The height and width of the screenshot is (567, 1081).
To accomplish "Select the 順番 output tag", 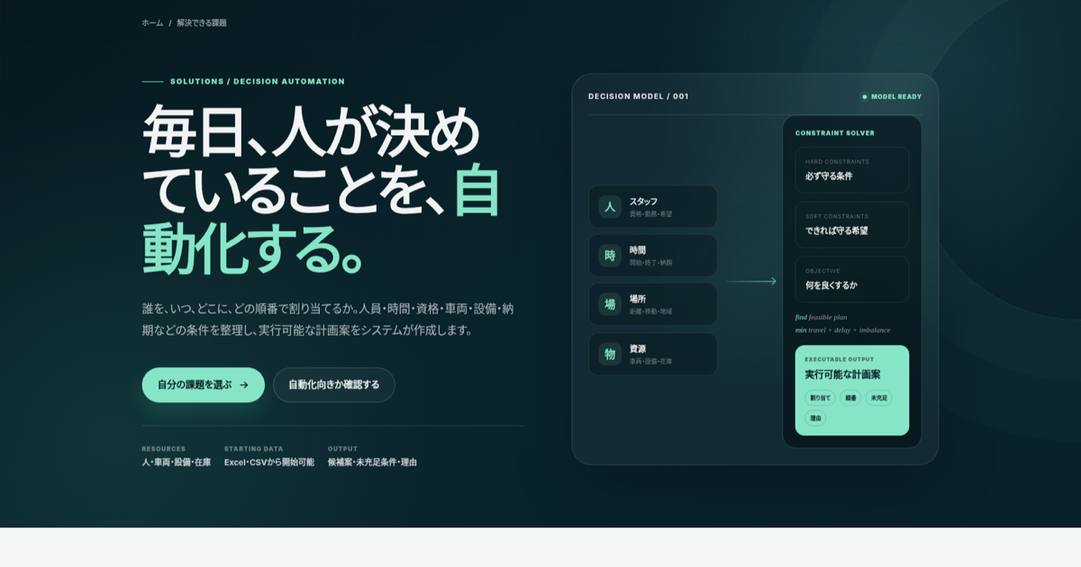I will pyautogui.click(x=850, y=398).
